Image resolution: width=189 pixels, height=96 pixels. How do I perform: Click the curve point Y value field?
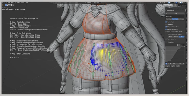click(x=180, y=64)
